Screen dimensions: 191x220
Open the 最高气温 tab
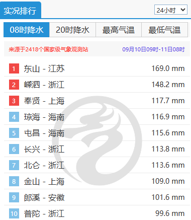tap(119, 30)
